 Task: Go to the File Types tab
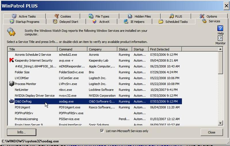[99, 16]
